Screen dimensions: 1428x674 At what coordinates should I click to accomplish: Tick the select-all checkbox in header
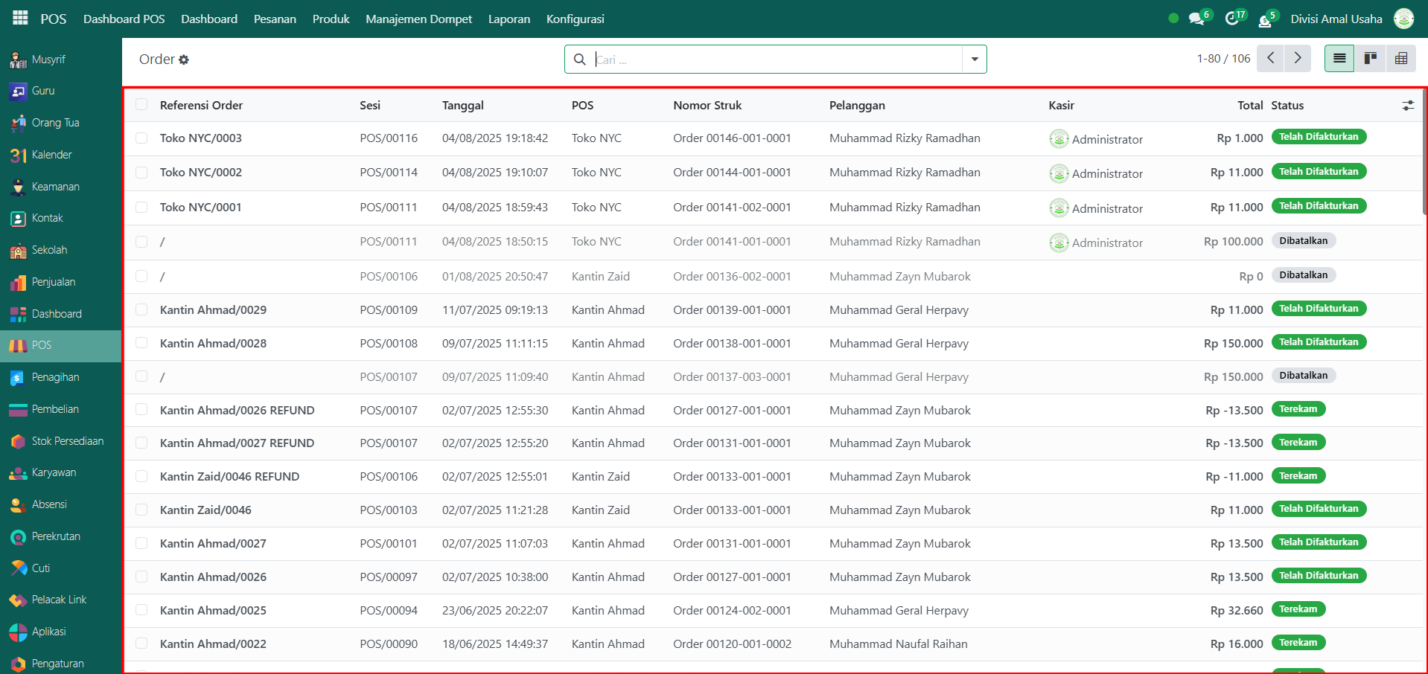pyautogui.click(x=141, y=105)
